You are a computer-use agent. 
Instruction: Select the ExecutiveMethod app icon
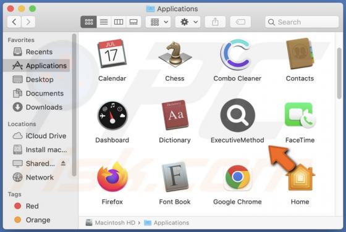(237, 115)
